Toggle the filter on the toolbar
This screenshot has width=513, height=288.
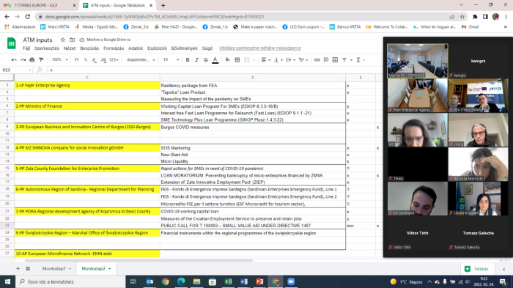point(344,60)
